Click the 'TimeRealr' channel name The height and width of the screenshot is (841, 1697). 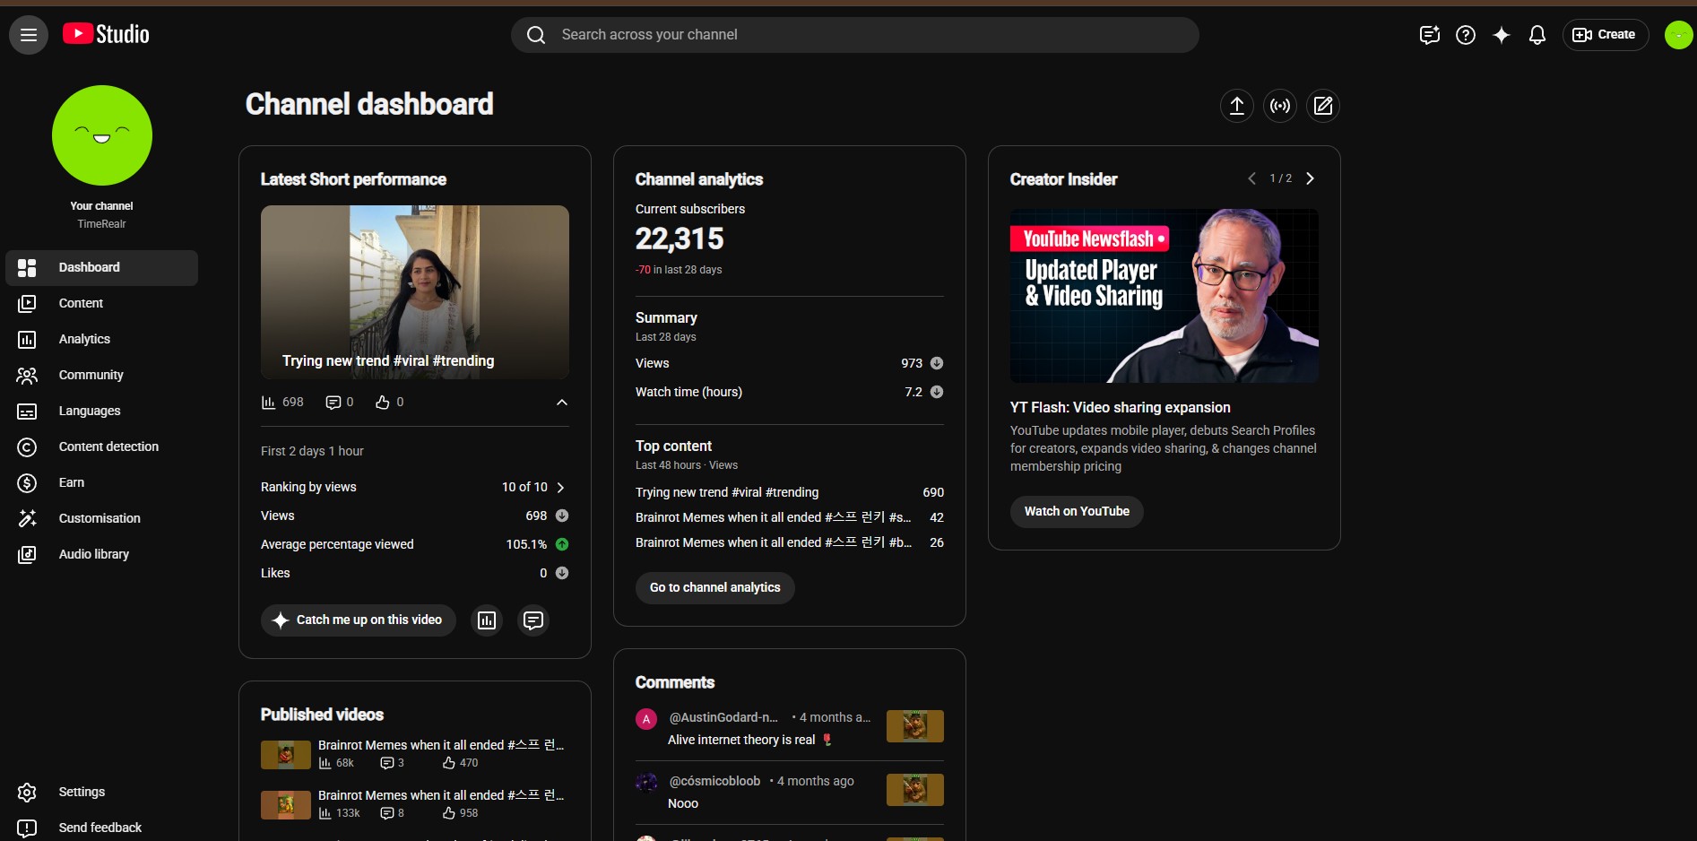101,224
